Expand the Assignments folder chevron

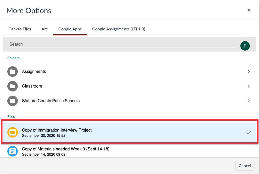248,72
